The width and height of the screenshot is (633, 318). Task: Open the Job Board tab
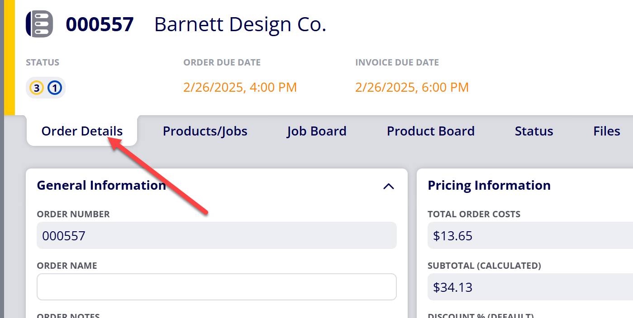(317, 131)
